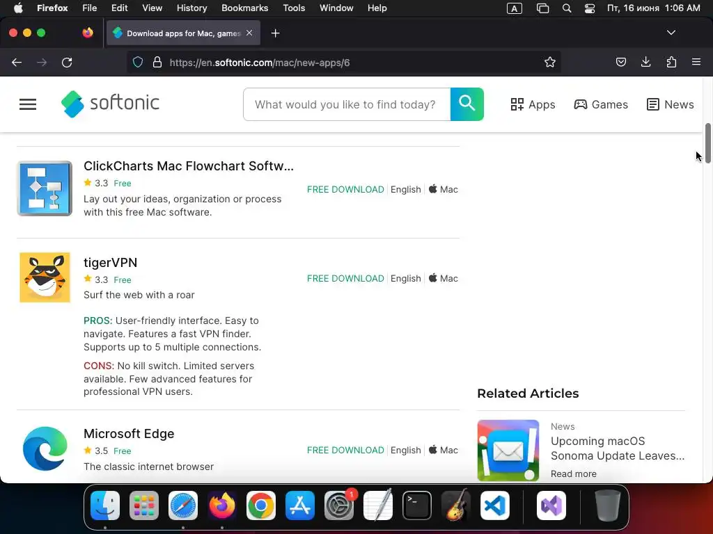Go back with the browser back arrow
The height and width of the screenshot is (534, 713).
coord(17,62)
